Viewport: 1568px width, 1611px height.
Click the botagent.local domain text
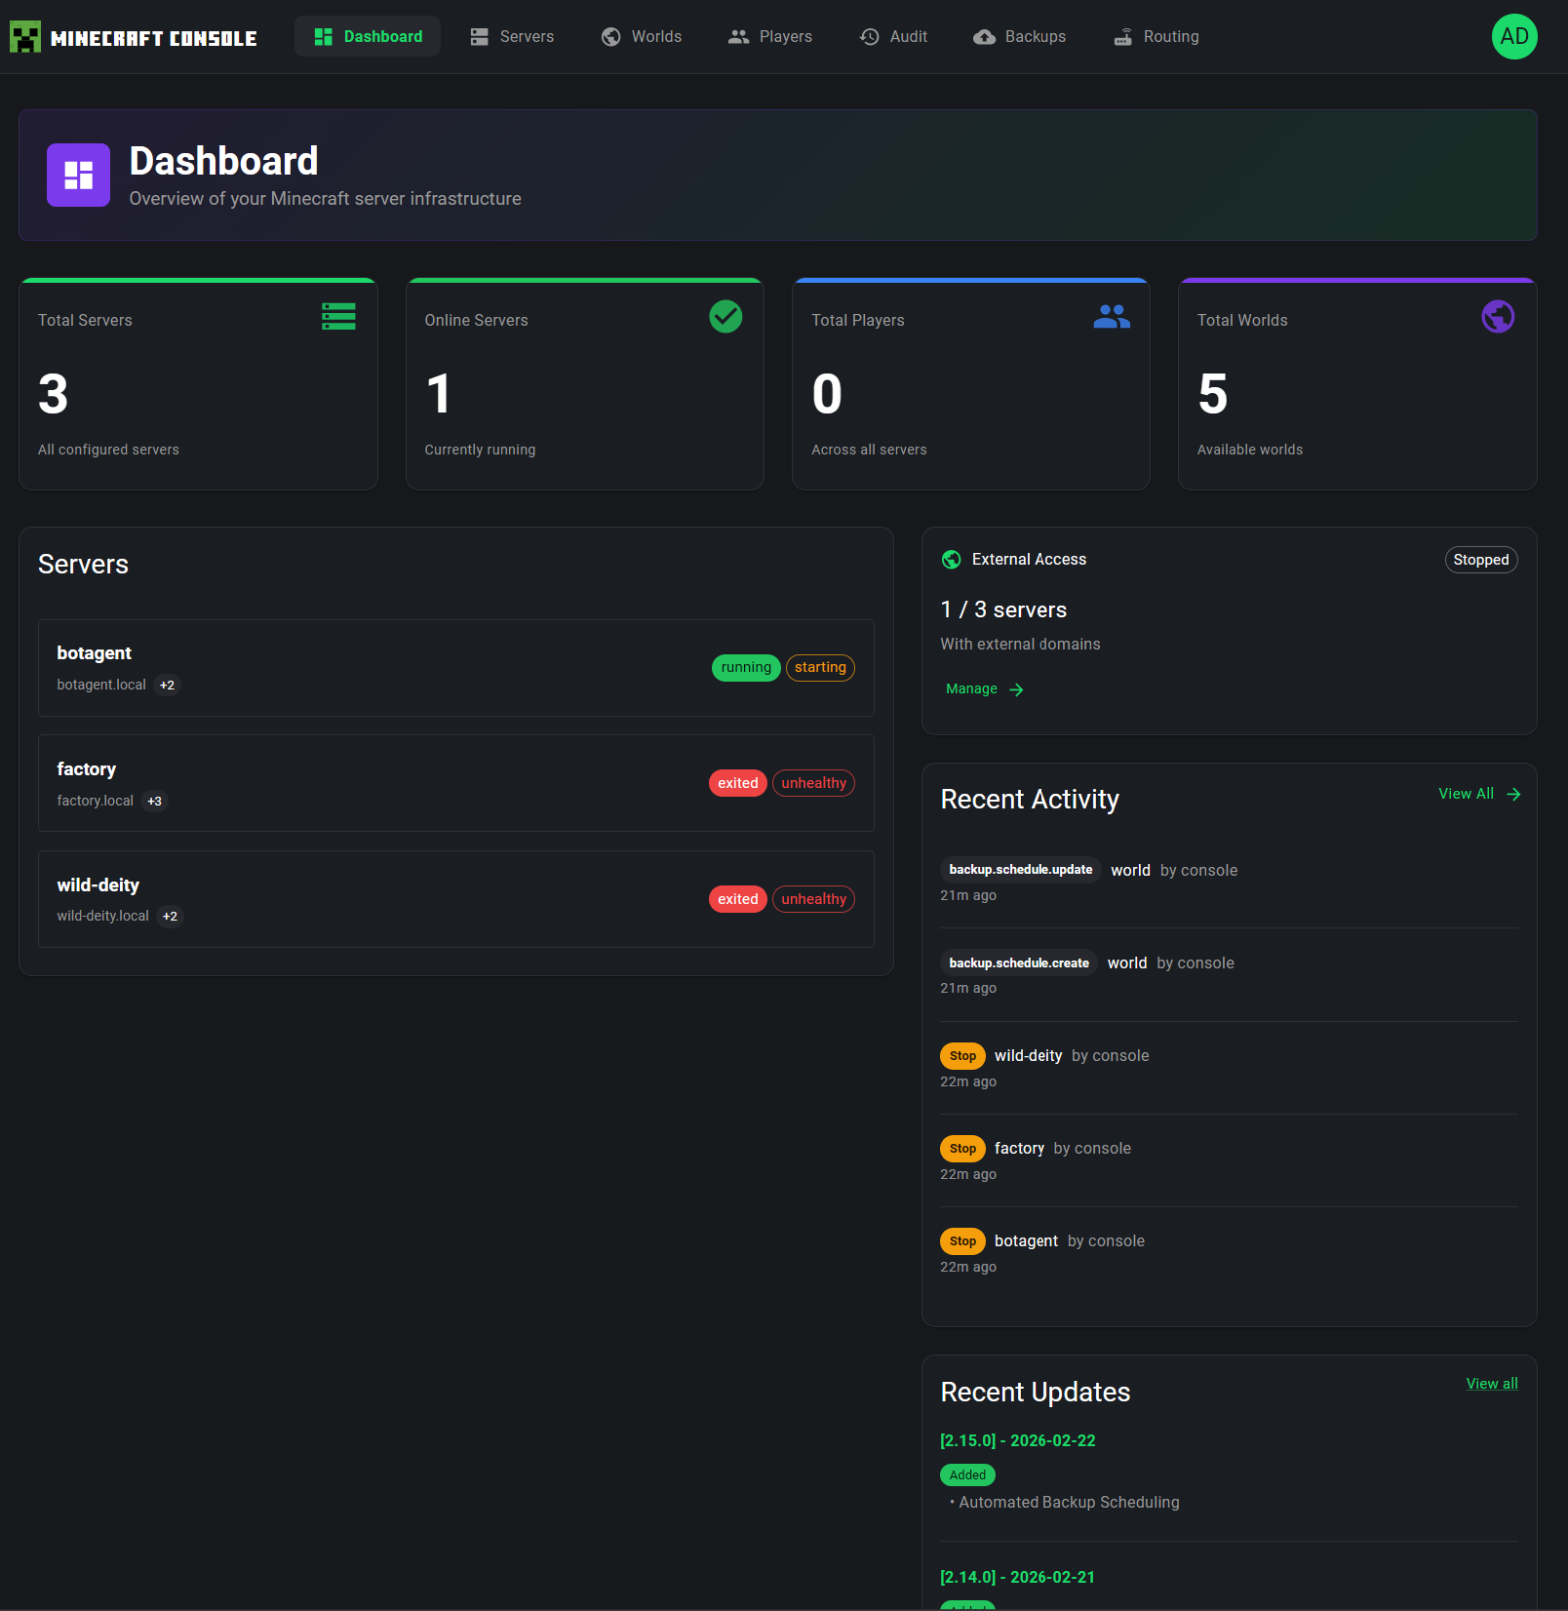101,686
